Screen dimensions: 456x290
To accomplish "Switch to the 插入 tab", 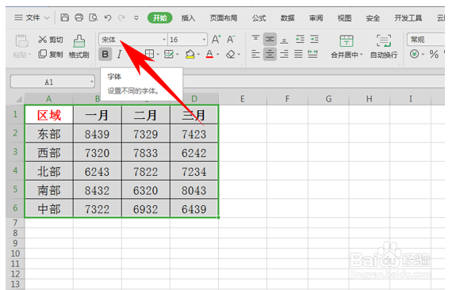I will tap(188, 18).
